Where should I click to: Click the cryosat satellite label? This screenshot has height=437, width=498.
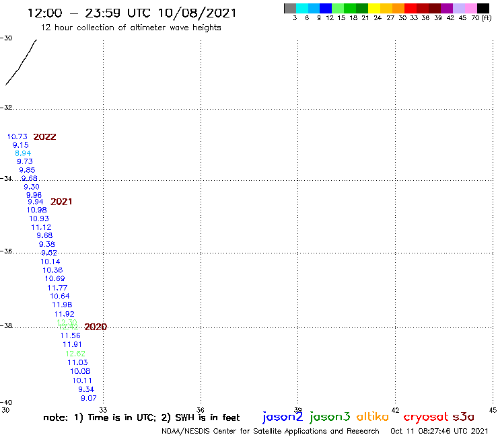coord(426,418)
